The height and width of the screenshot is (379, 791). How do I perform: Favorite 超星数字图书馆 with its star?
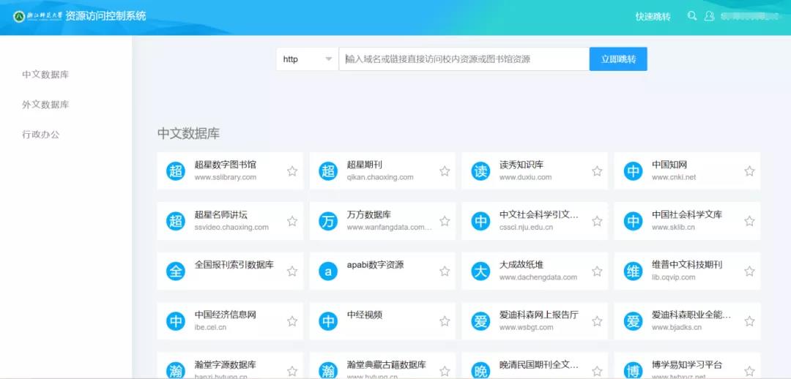292,171
